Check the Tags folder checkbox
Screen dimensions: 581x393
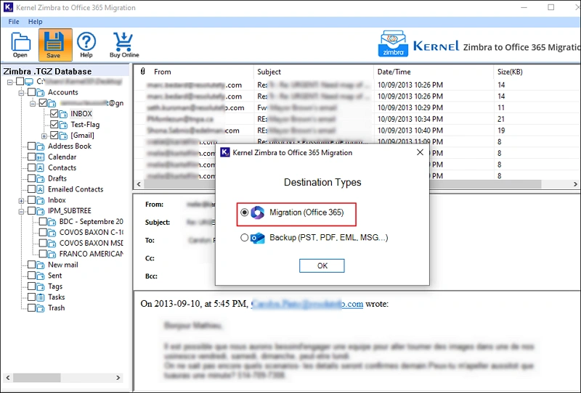31,286
